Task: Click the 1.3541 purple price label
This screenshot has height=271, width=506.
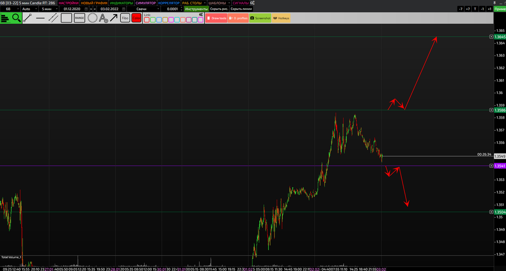Action: [500, 166]
